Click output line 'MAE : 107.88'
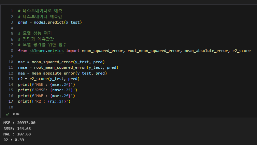Viewport: 257px width, 145px height. pyautogui.click(x=17, y=134)
